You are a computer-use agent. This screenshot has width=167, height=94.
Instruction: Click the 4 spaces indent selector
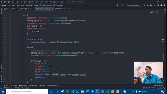[x=159, y=88]
